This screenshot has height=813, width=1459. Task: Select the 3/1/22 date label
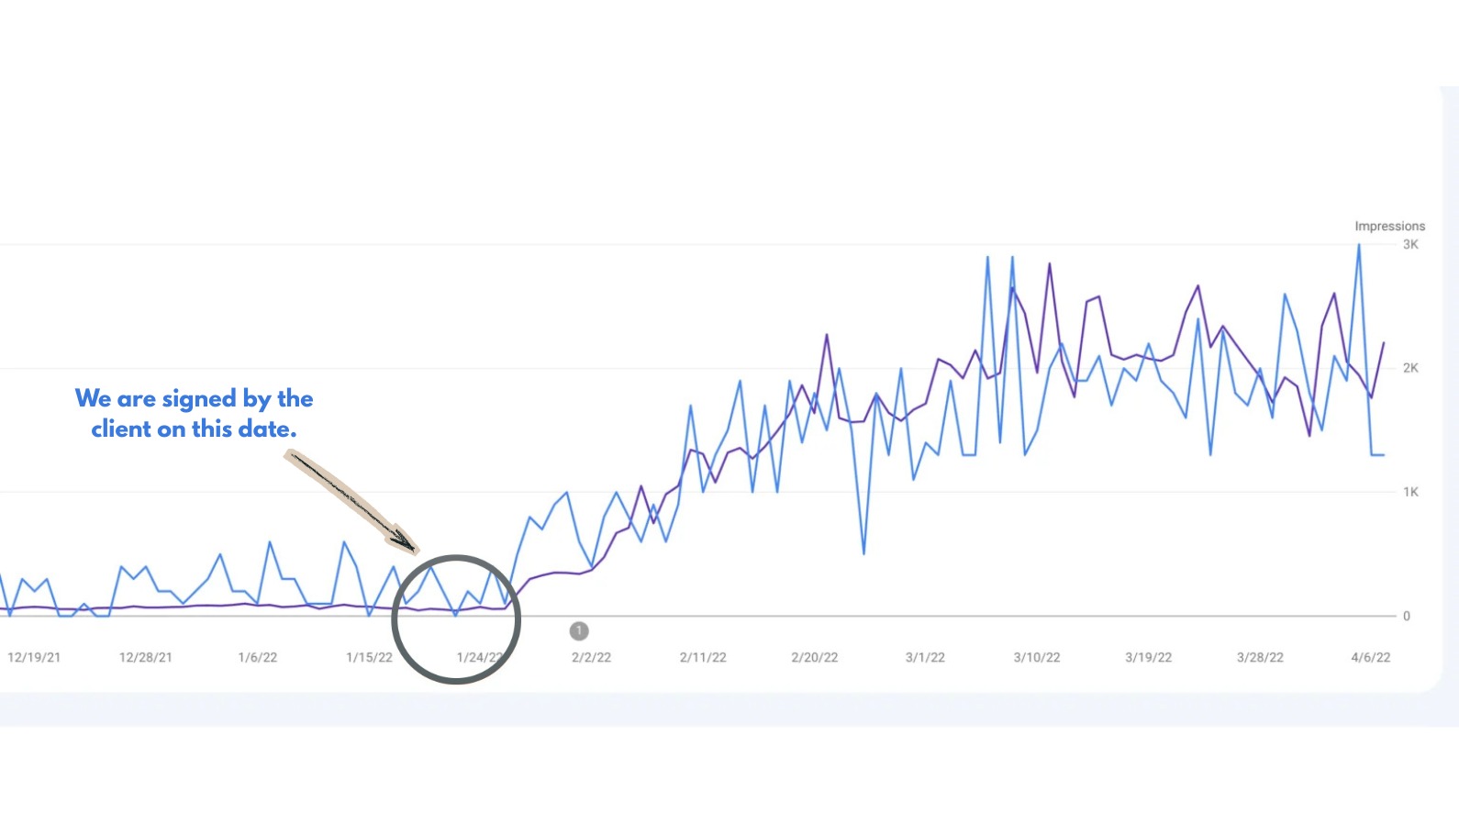click(925, 658)
